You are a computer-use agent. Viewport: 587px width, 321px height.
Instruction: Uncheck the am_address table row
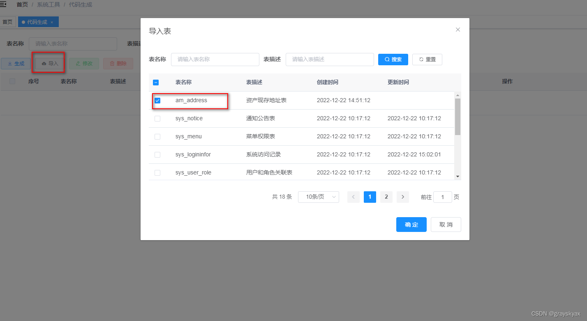coord(157,100)
